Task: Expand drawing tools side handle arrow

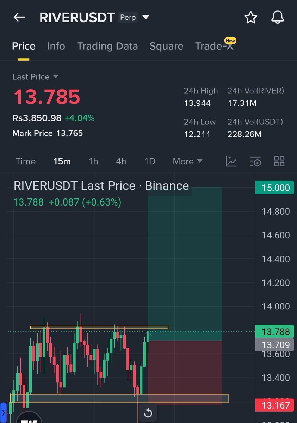Action: point(4,412)
